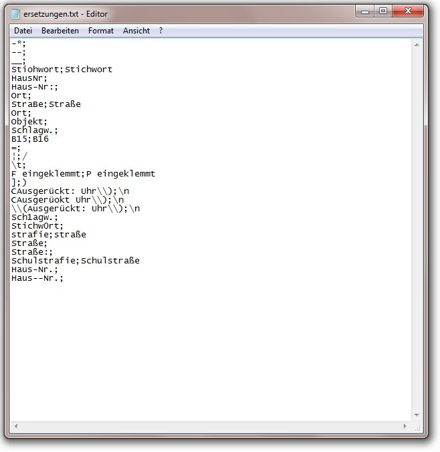Open the Format menu
440x452 pixels.
click(x=101, y=31)
